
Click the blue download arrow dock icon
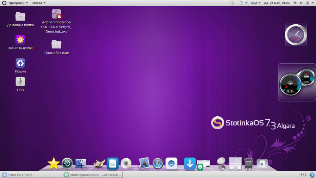click(190, 163)
